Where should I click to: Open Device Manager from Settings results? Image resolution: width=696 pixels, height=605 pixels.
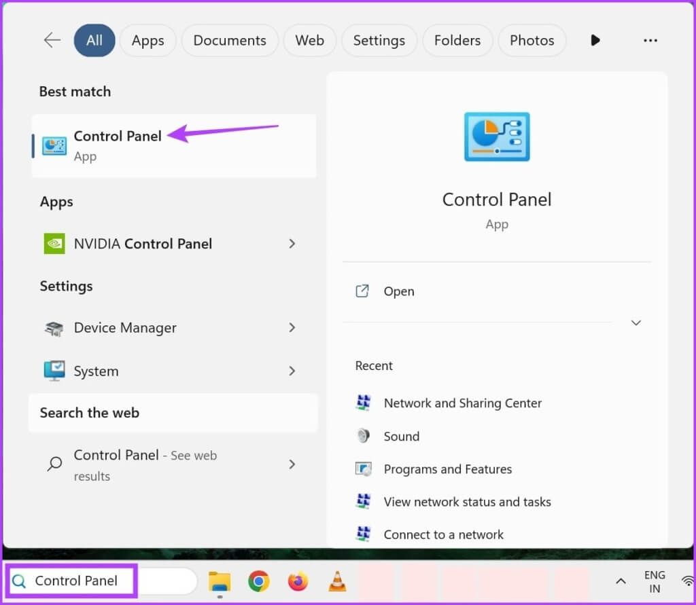point(125,328)
